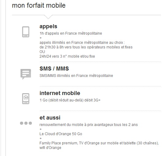Viewport: 167px width, 156px height.
Task: Click '1h d'appels en France métropolitaine' text
Action: pyautogui.click(x=71, y=33)
